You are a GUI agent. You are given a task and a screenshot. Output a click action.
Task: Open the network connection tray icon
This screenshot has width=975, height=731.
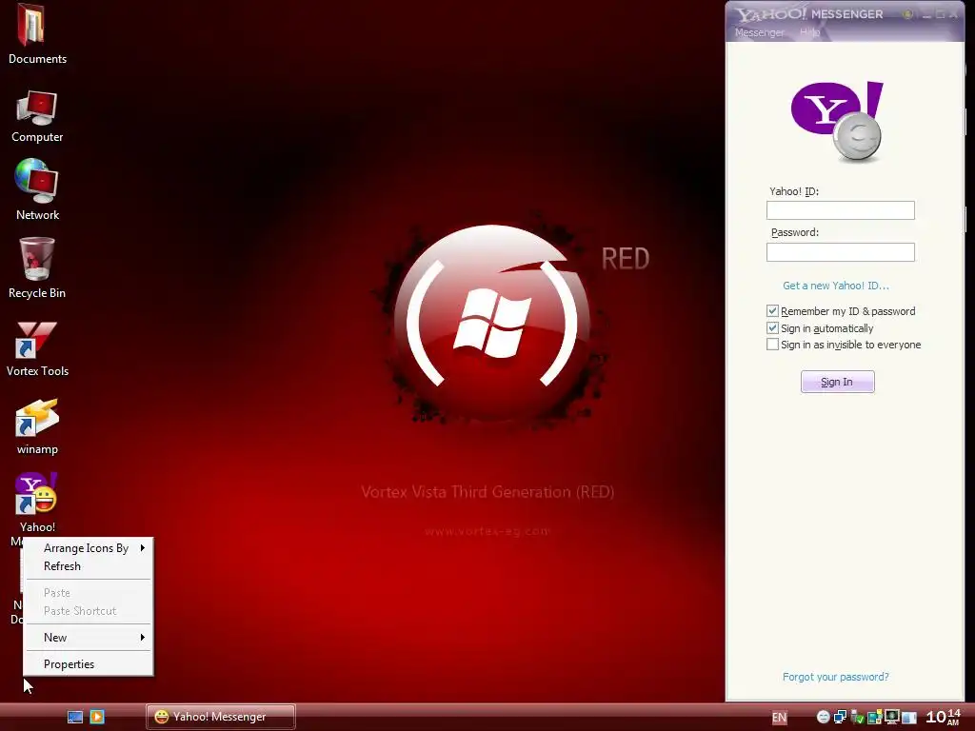pyautogui.click(x=840, y=717)
